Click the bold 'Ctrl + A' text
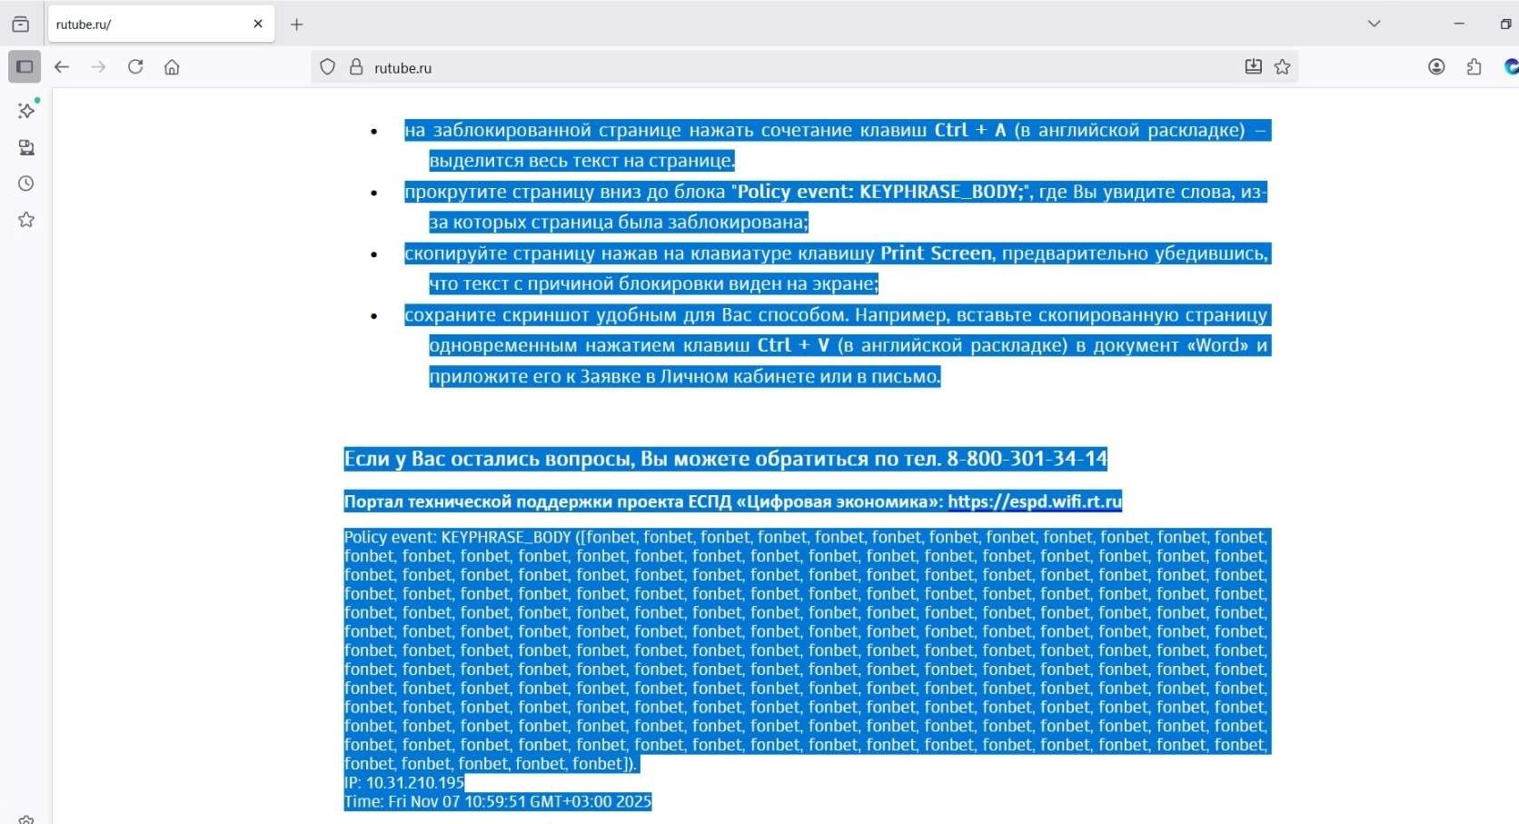The image size is (1519, 824). [970, 130]
